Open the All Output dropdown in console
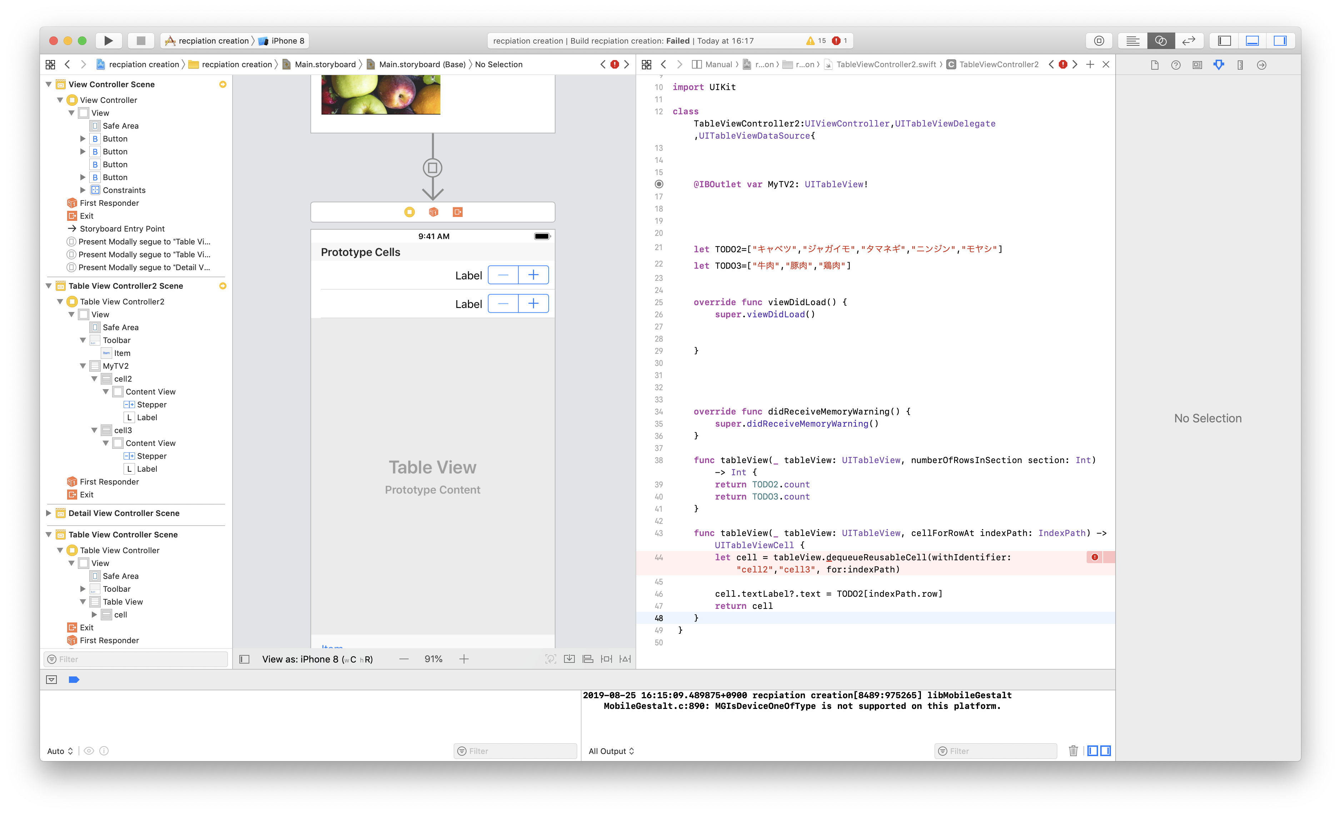The image size is (1341, 814). [x=610, y=751]
